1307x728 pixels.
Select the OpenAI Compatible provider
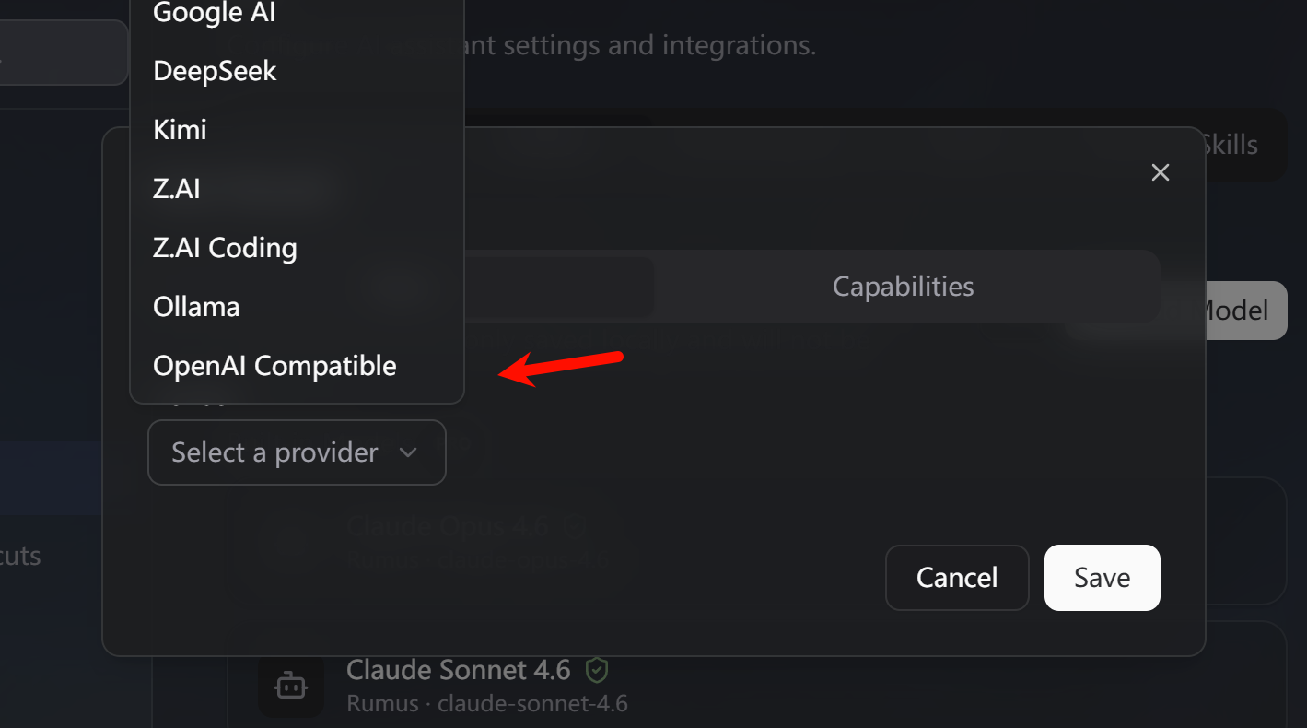[x=274, y=366]
